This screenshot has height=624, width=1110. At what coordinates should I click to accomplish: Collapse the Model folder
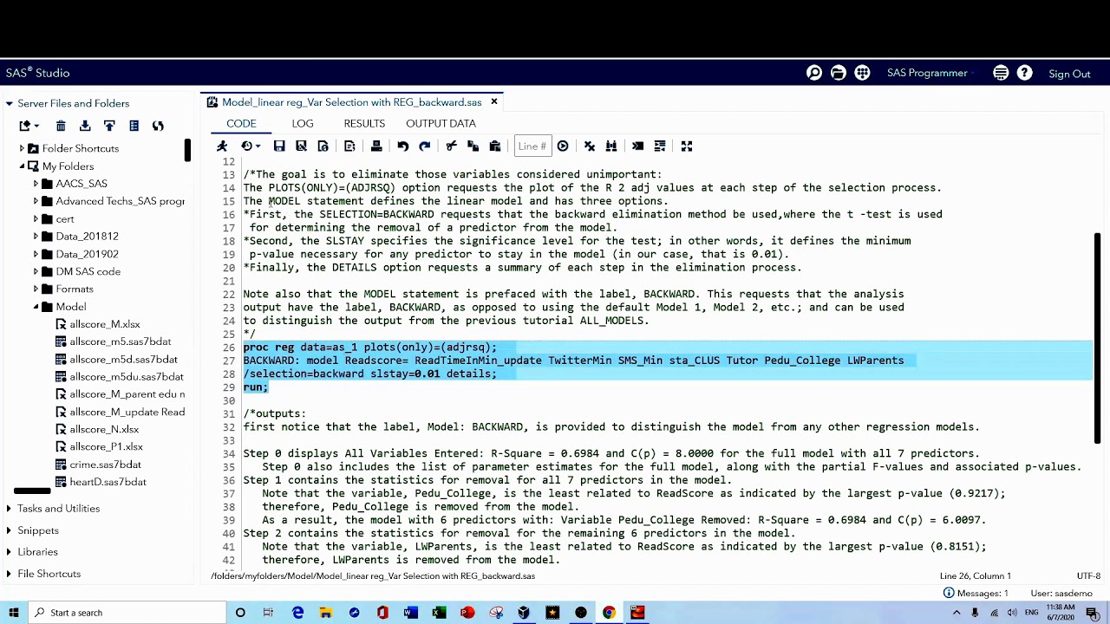point(36,307)
